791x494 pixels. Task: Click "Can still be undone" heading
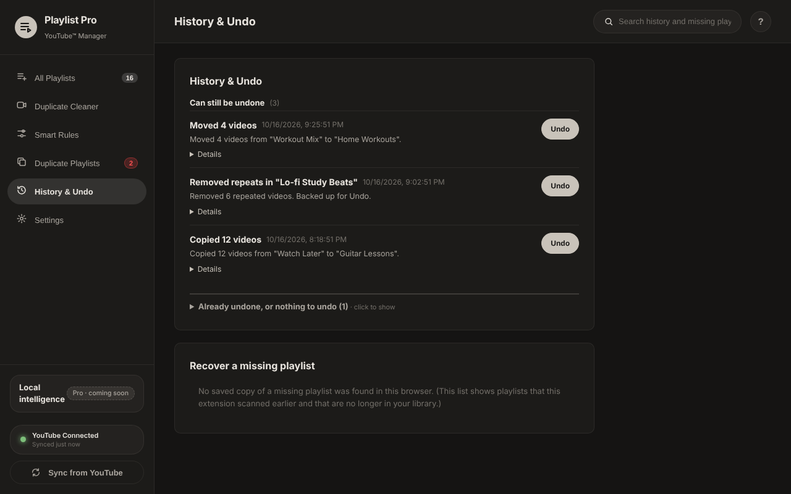[227, 103]
